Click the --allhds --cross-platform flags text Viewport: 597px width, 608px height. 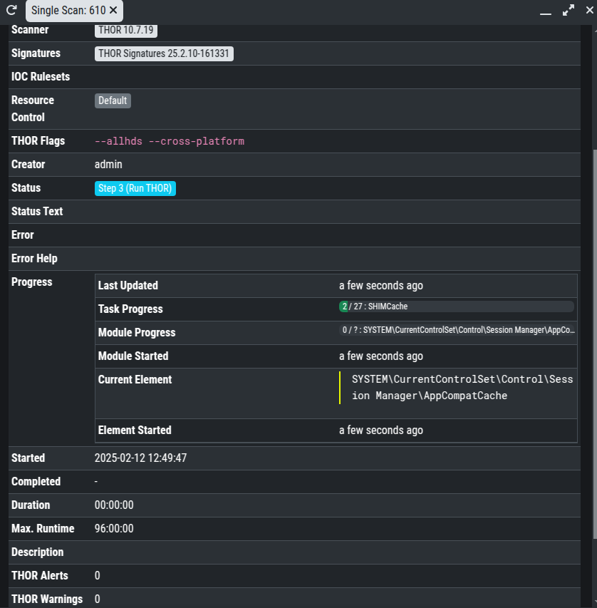click(x=169, y=141)
